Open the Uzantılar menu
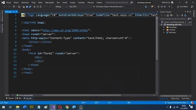The width and height of the screenshot is (196, 110). (81, 2)
